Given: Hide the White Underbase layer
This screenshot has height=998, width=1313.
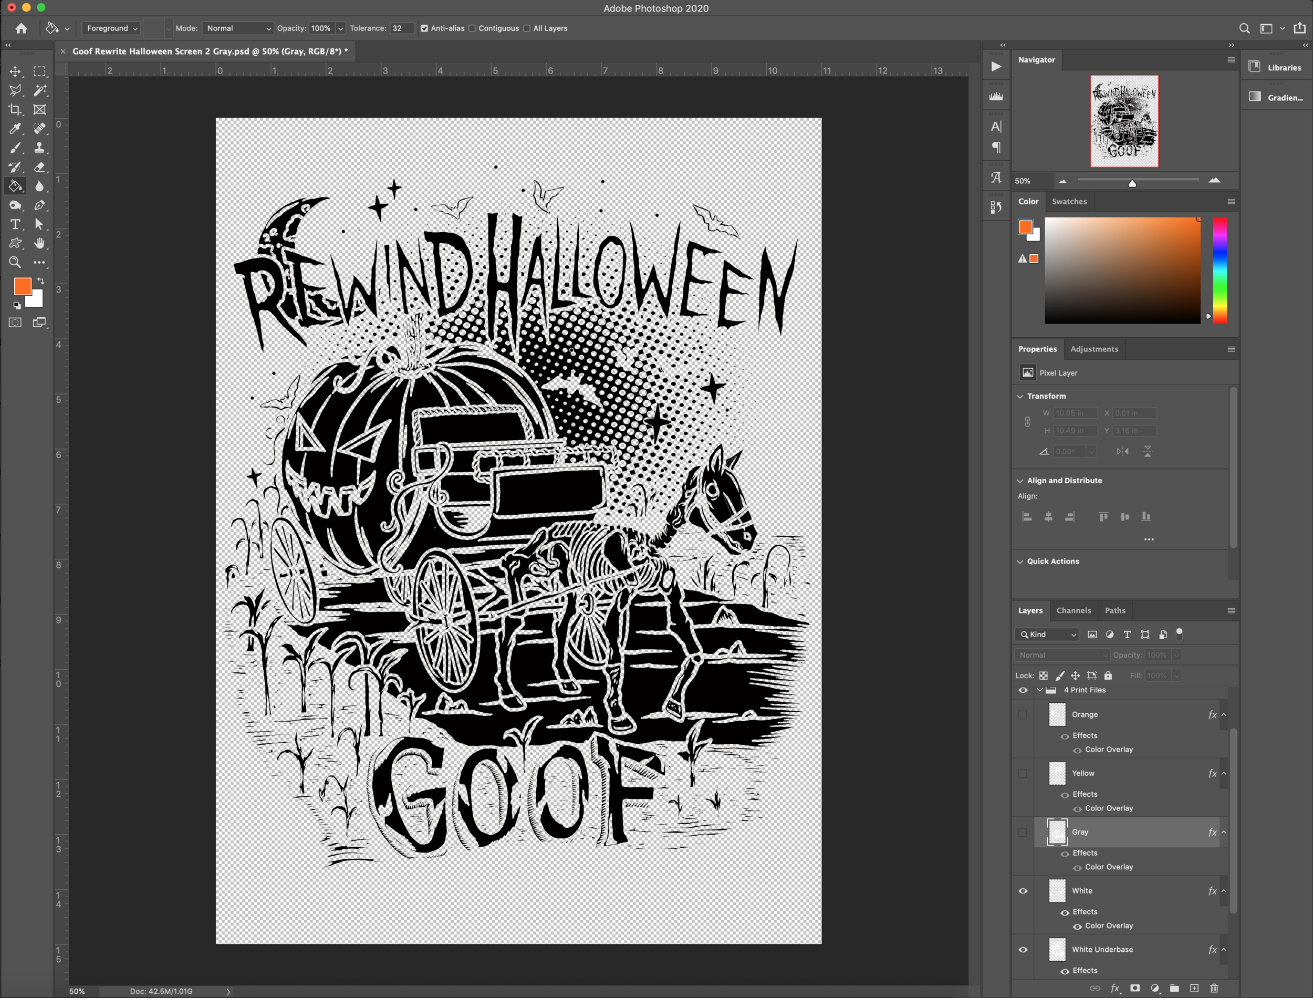Looking at the screenshot, I should (x=1023, y=949).
